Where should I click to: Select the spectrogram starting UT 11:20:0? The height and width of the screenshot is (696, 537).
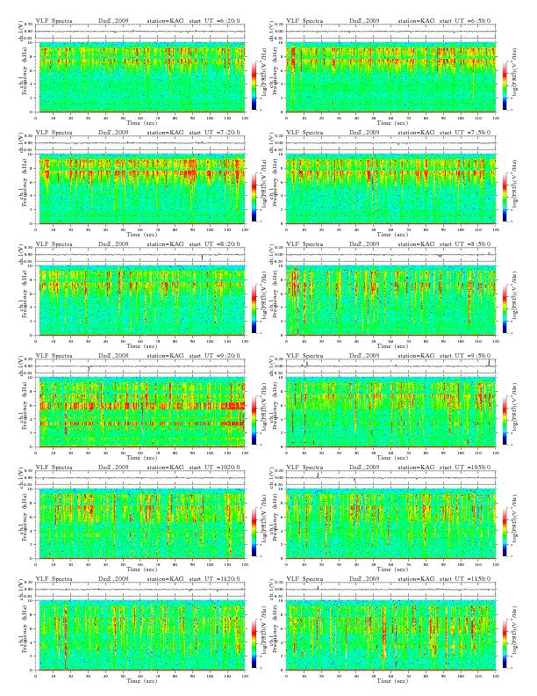click(140, 635)
